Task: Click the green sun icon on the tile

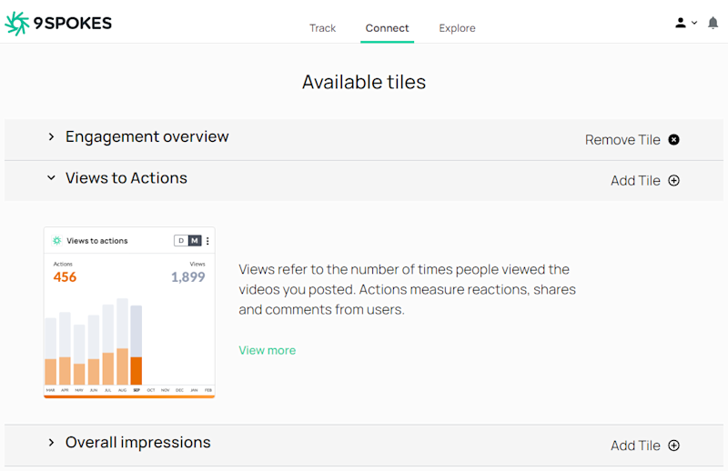Action: (56, 241)
